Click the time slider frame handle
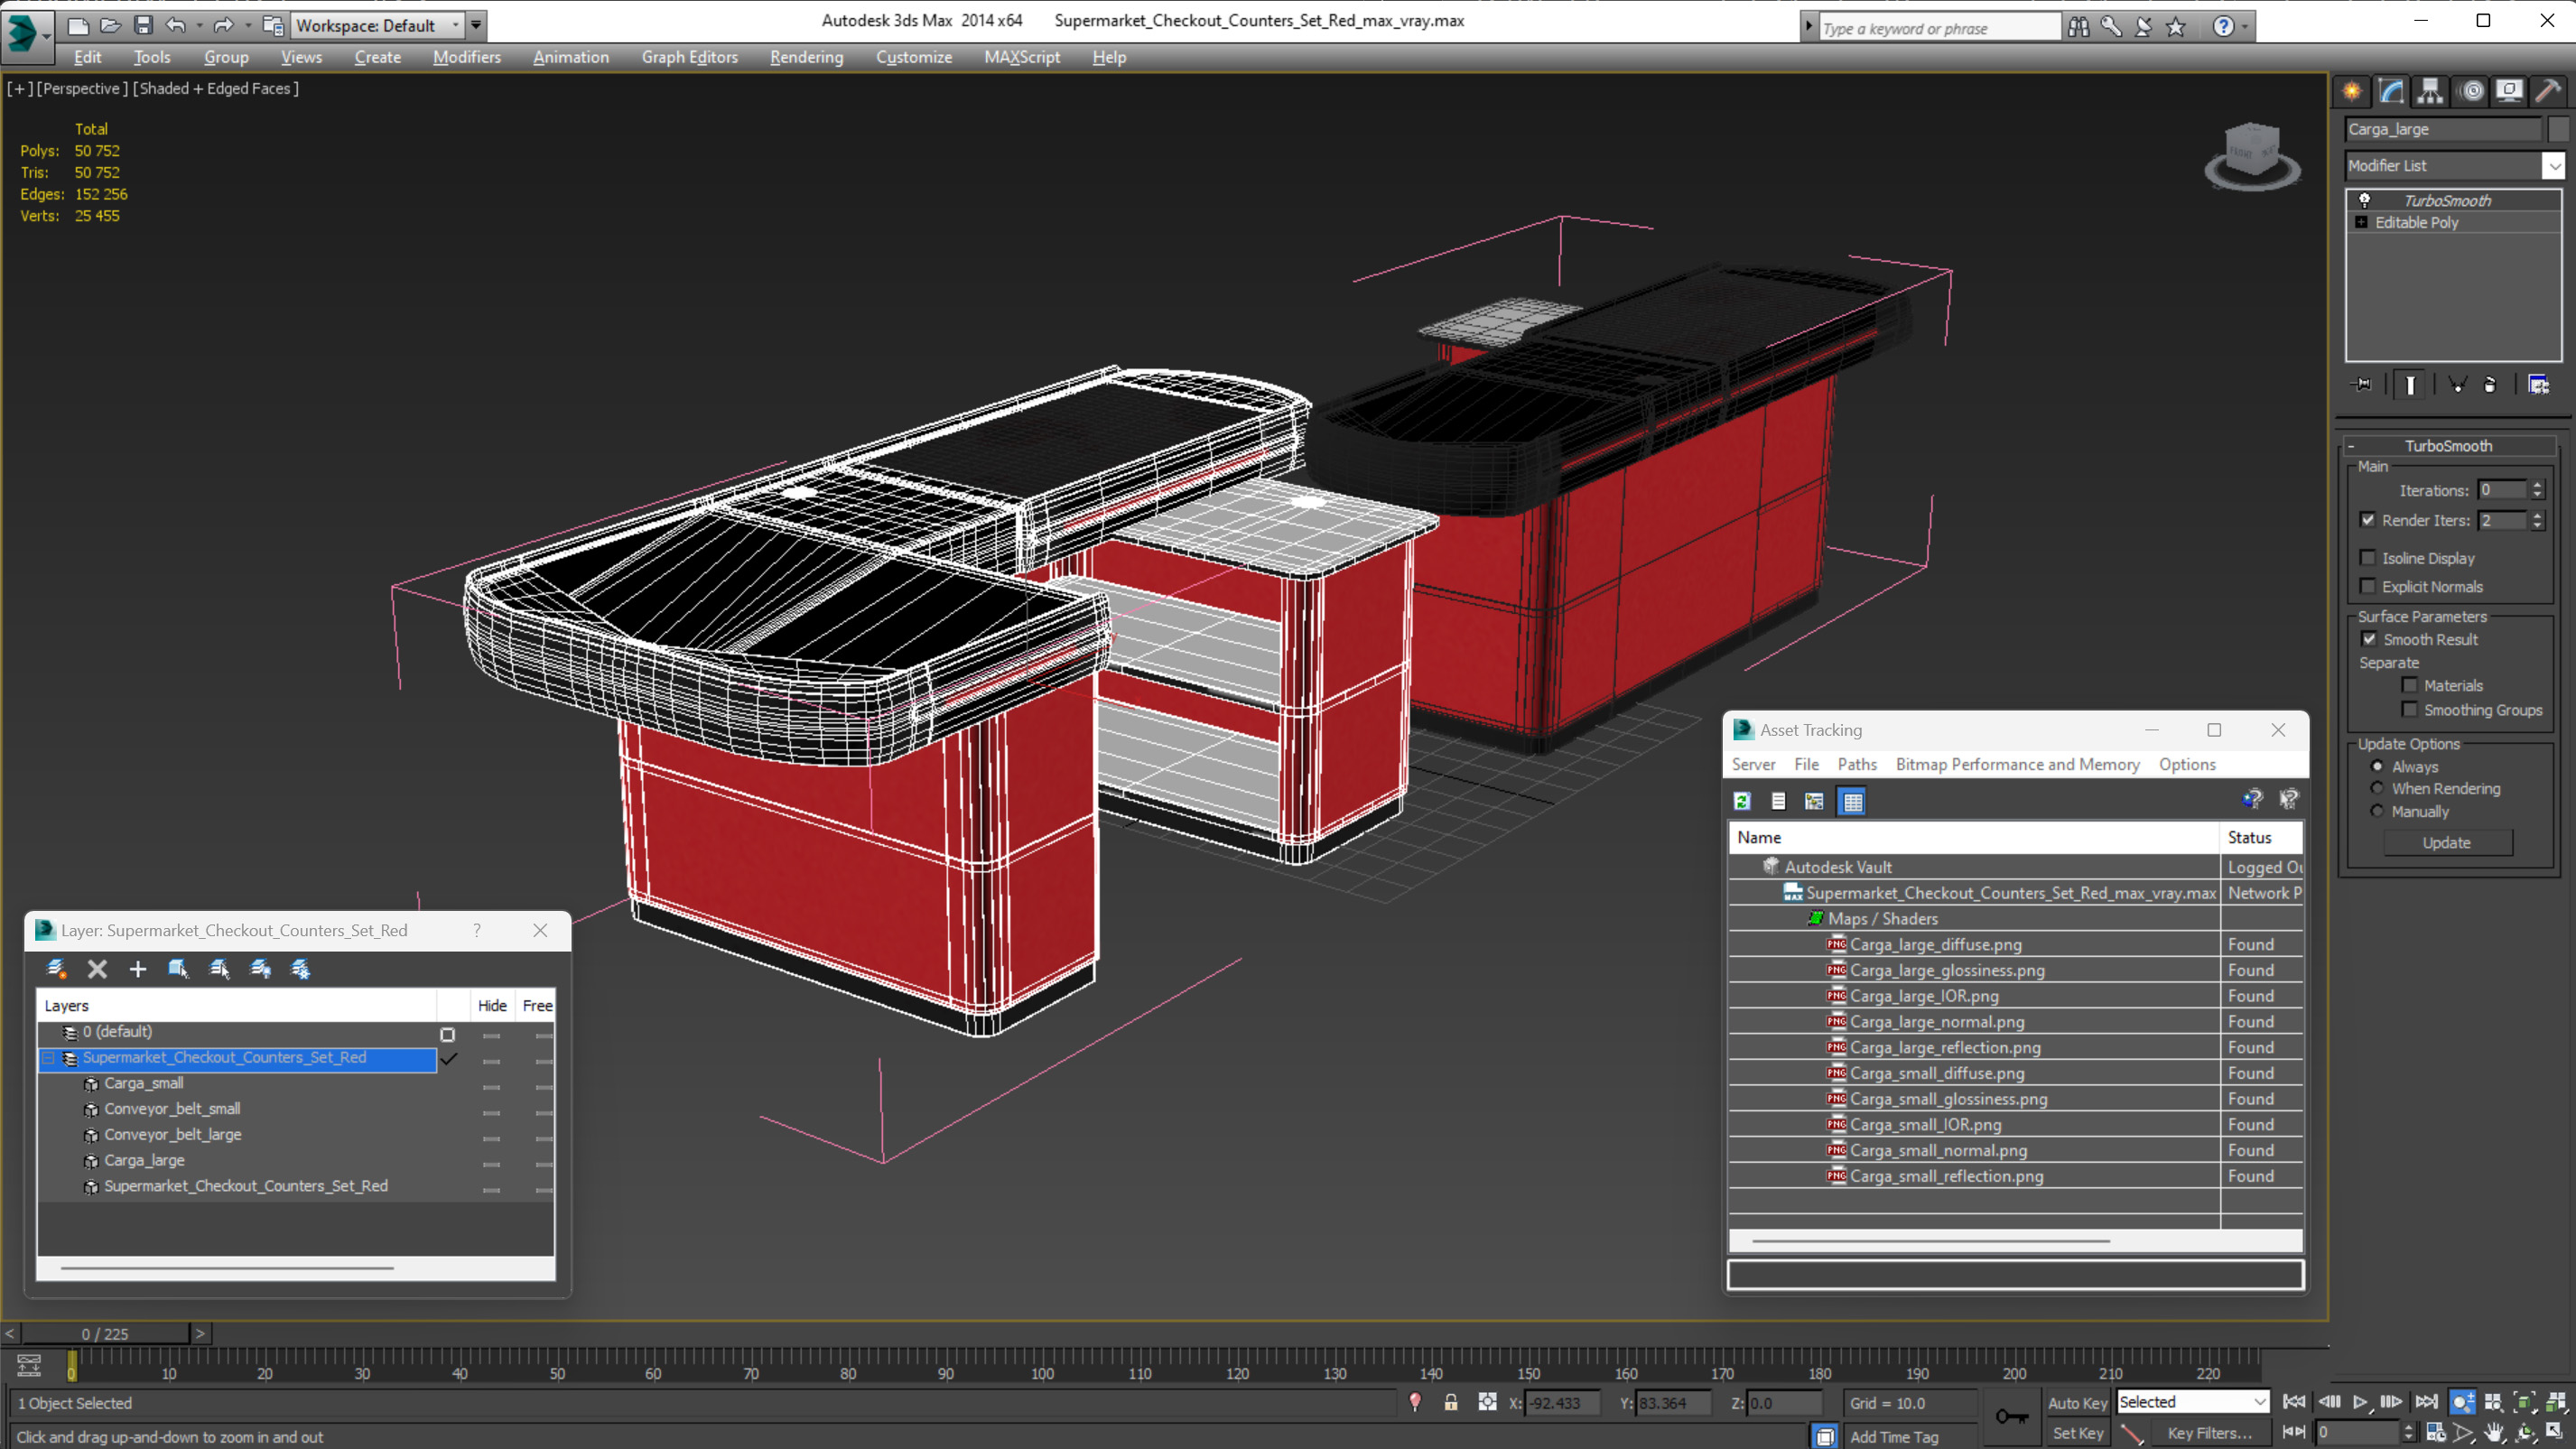Image resolution: width=2576 pixels, height=1449 pixels. coord(105,1333)
